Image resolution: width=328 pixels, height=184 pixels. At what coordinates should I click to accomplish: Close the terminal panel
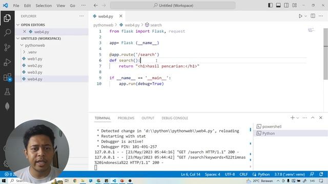click(321, 118)
